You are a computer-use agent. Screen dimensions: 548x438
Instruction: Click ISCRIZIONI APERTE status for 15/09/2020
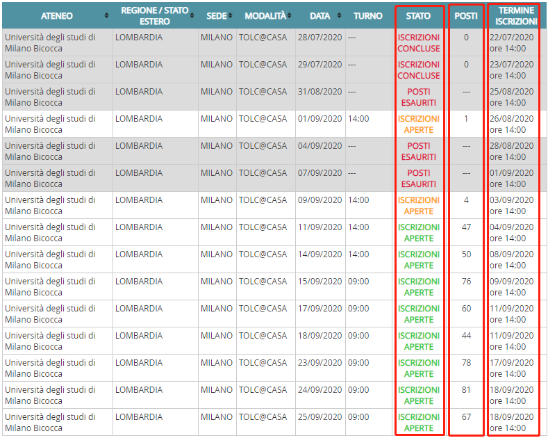419,287
